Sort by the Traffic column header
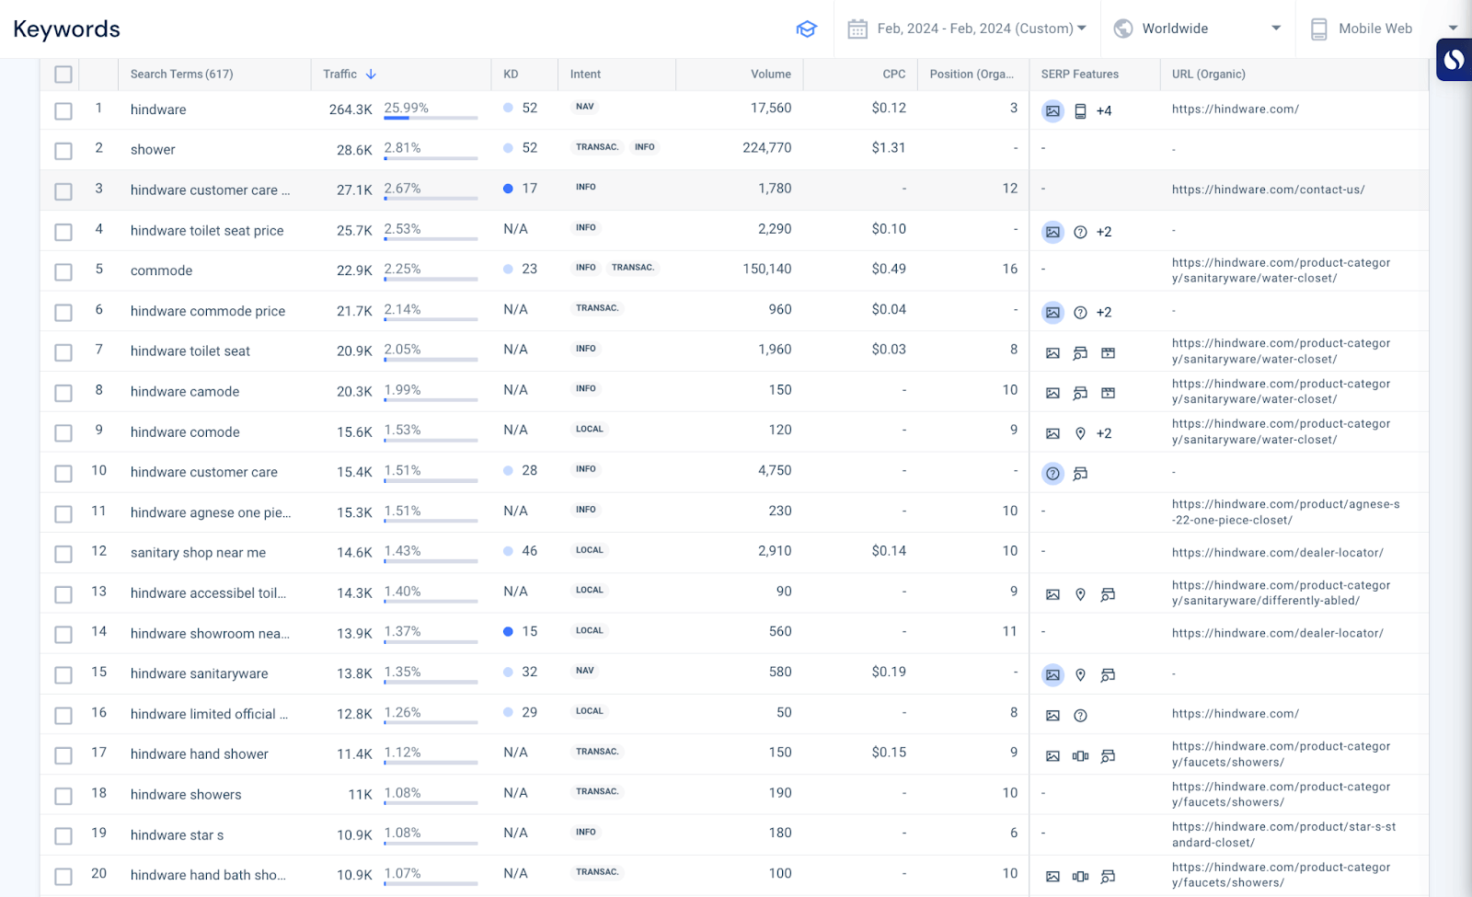The image size is (1472, 897). click(x=350, y=75)
